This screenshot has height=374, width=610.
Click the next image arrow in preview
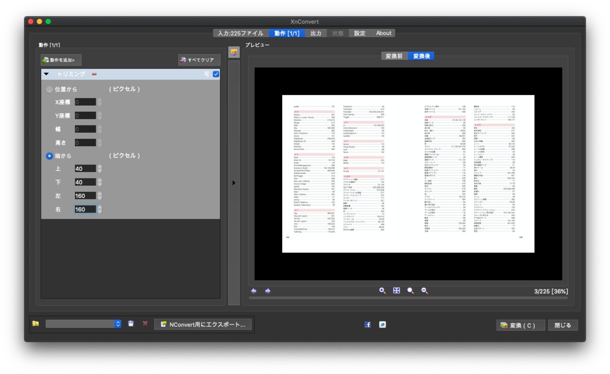[x=267, y=291]
